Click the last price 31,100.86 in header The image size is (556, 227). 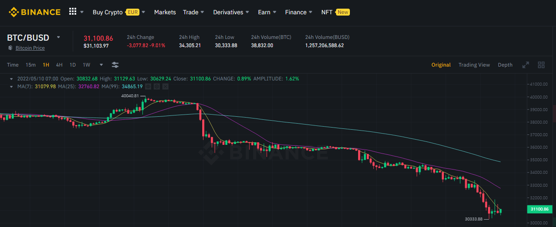[x=98, y=38]
